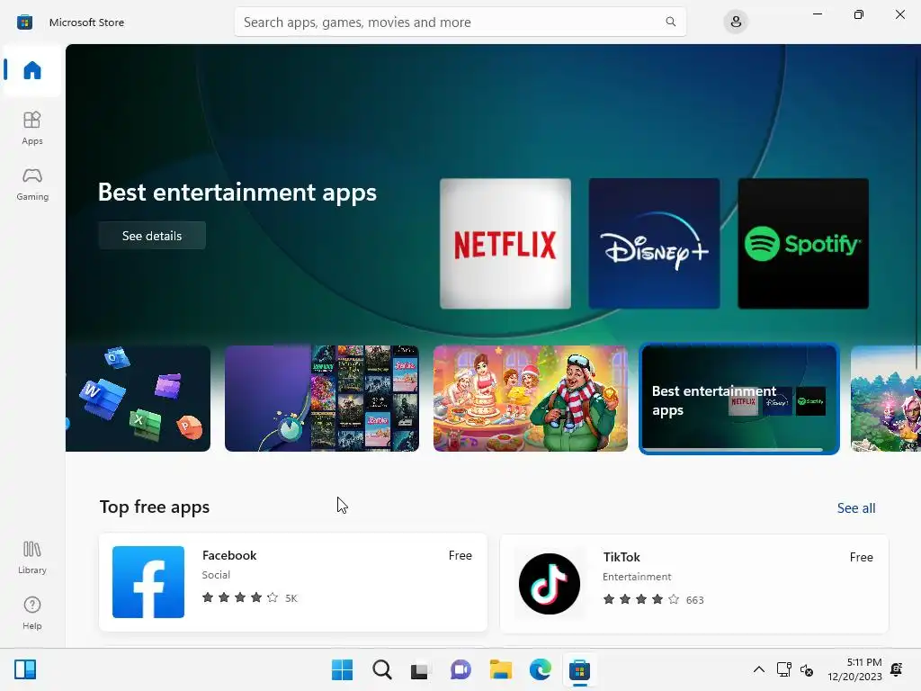Select the partially visible fantasy game card
This screenshot has width=921, height=691.
[x=885, y=399]
